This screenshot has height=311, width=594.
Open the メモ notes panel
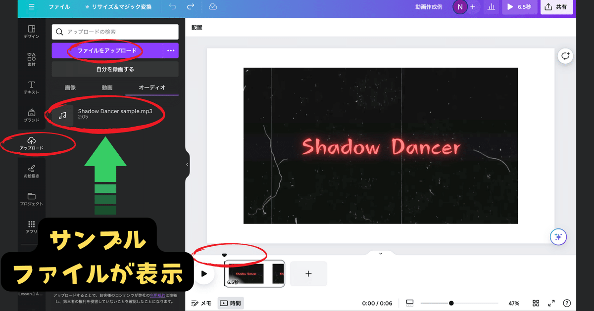click(201, 303)
